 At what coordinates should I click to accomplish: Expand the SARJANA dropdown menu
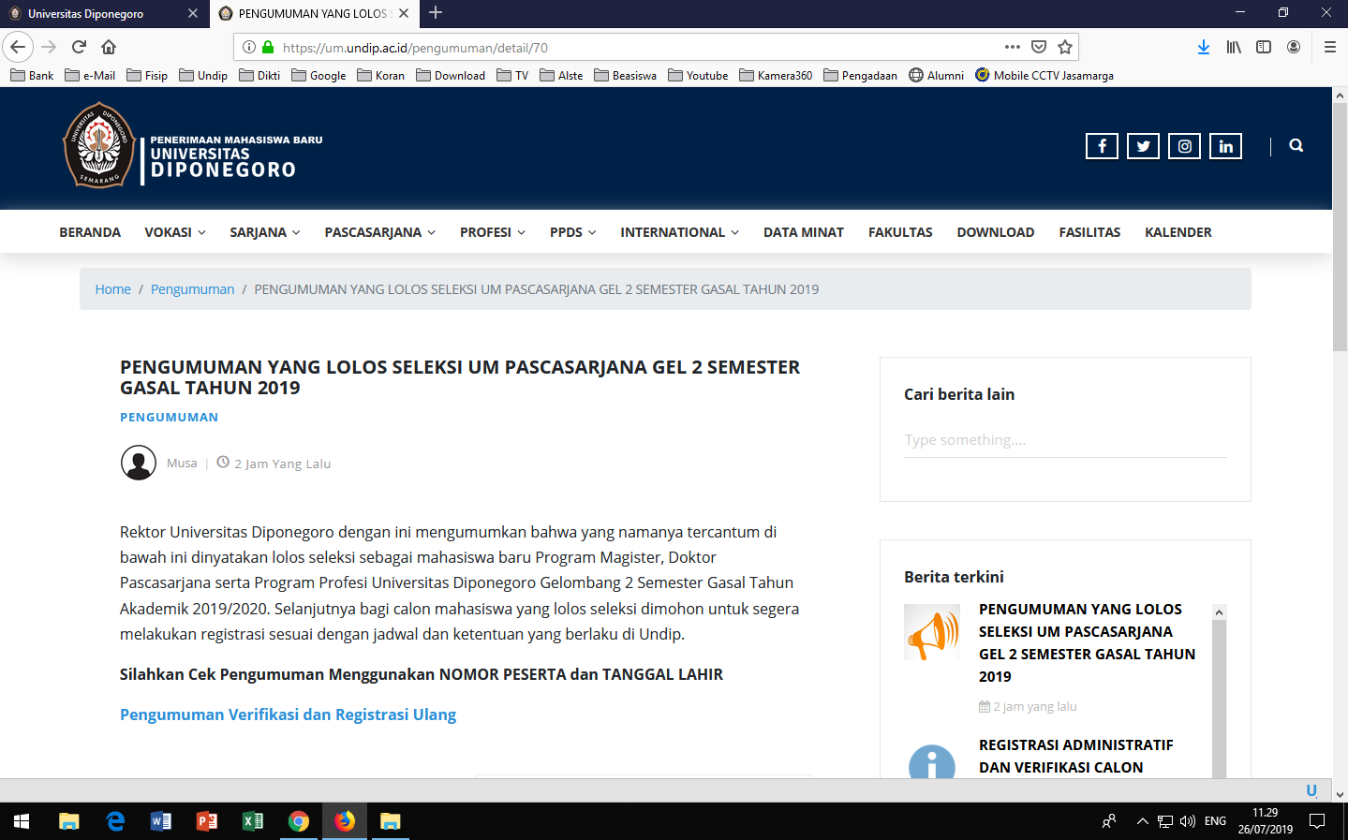pyautogui.click(x=264, y=232)
